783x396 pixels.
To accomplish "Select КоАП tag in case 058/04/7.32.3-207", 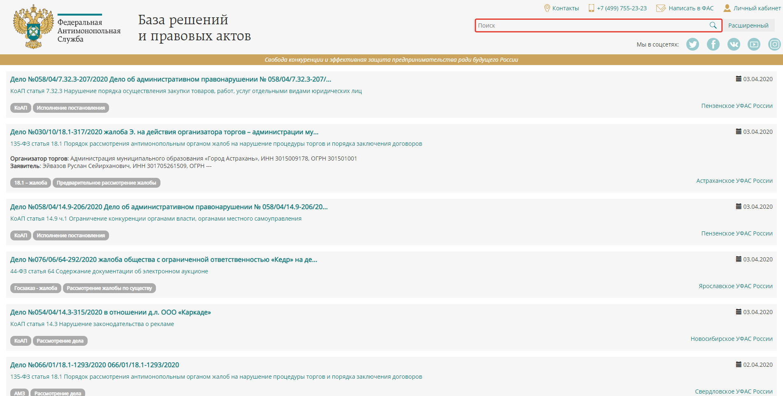I will click(x=21, y=108).
